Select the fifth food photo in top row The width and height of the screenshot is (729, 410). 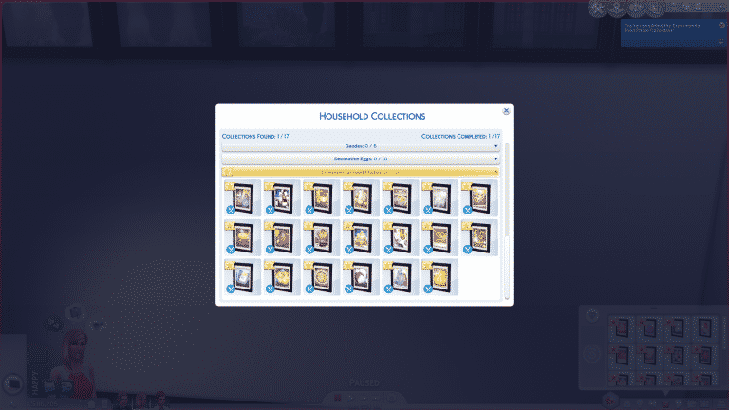click(x=401, y=198)
